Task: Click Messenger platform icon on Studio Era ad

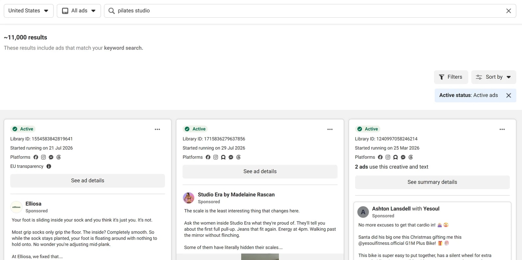Action: click(231, 157)
